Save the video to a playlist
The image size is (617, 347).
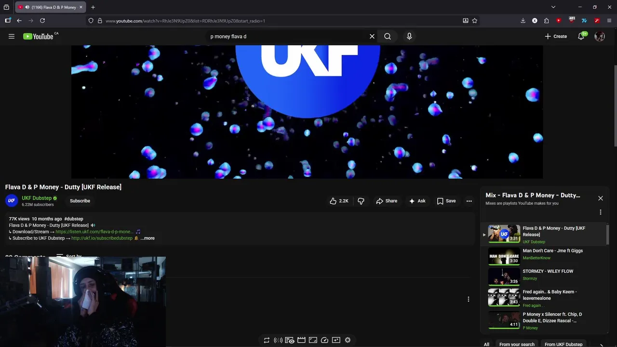[446, 201]
